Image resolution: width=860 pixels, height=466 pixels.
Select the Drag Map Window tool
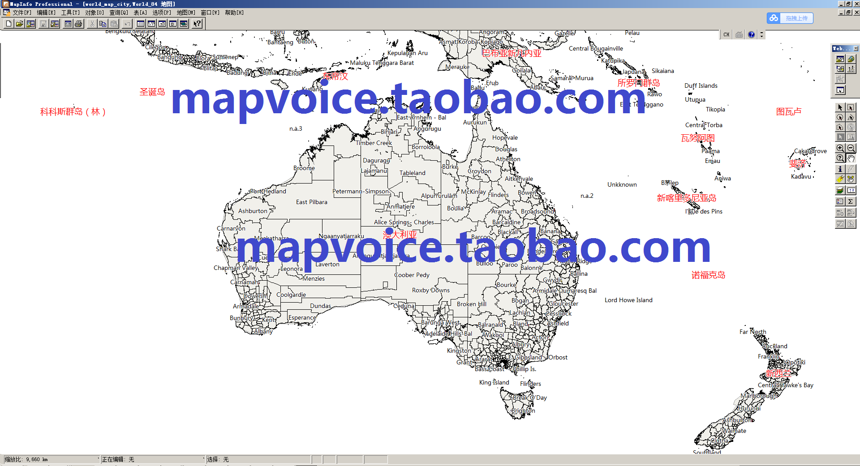(x=851, y=179)
